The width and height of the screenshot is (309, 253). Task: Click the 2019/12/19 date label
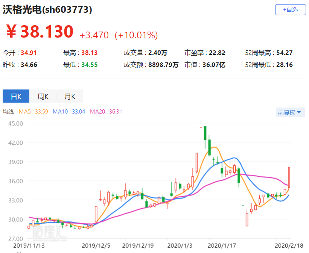coord(138,246)
